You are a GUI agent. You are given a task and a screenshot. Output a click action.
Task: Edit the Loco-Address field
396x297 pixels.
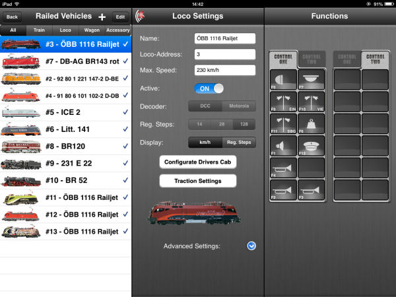(225, 54)
